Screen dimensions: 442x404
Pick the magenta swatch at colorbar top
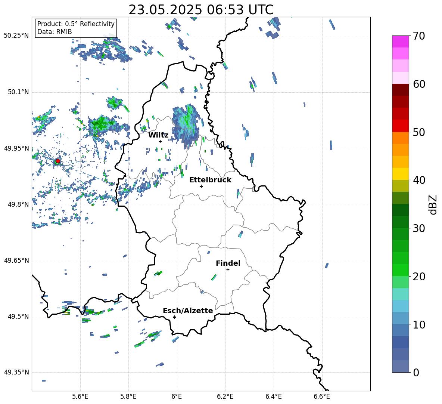(x=400, y=41)
